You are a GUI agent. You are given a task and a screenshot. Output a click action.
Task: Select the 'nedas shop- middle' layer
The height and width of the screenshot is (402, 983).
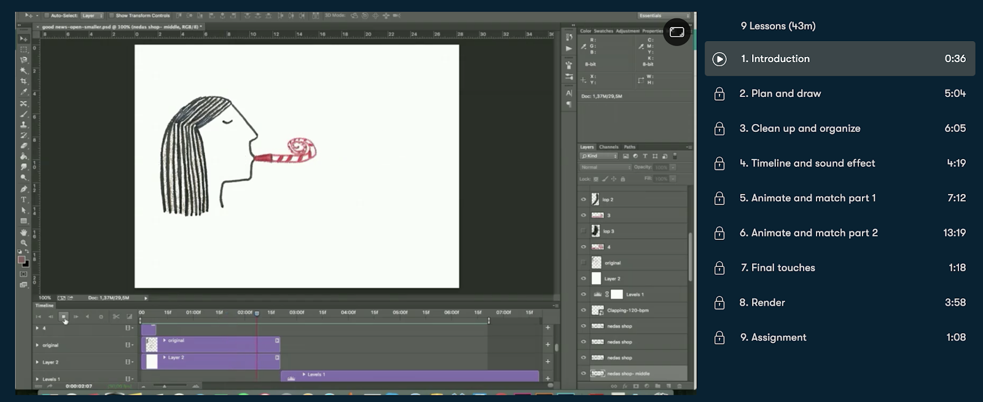[633, 373]
